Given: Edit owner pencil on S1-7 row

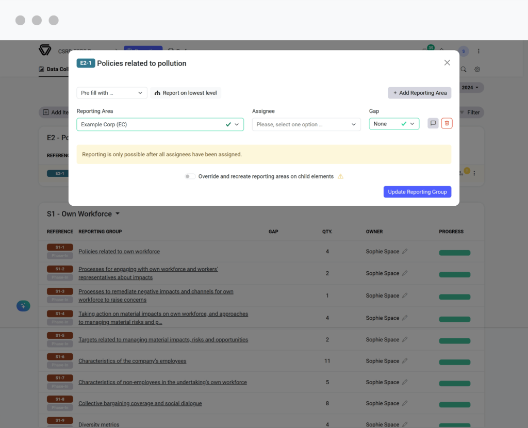Looking at the screenshot, I should click(405, 382).
